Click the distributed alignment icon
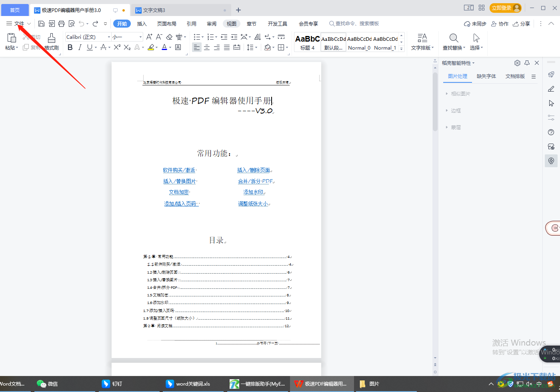The image size is (560, 392). (237, 47)
